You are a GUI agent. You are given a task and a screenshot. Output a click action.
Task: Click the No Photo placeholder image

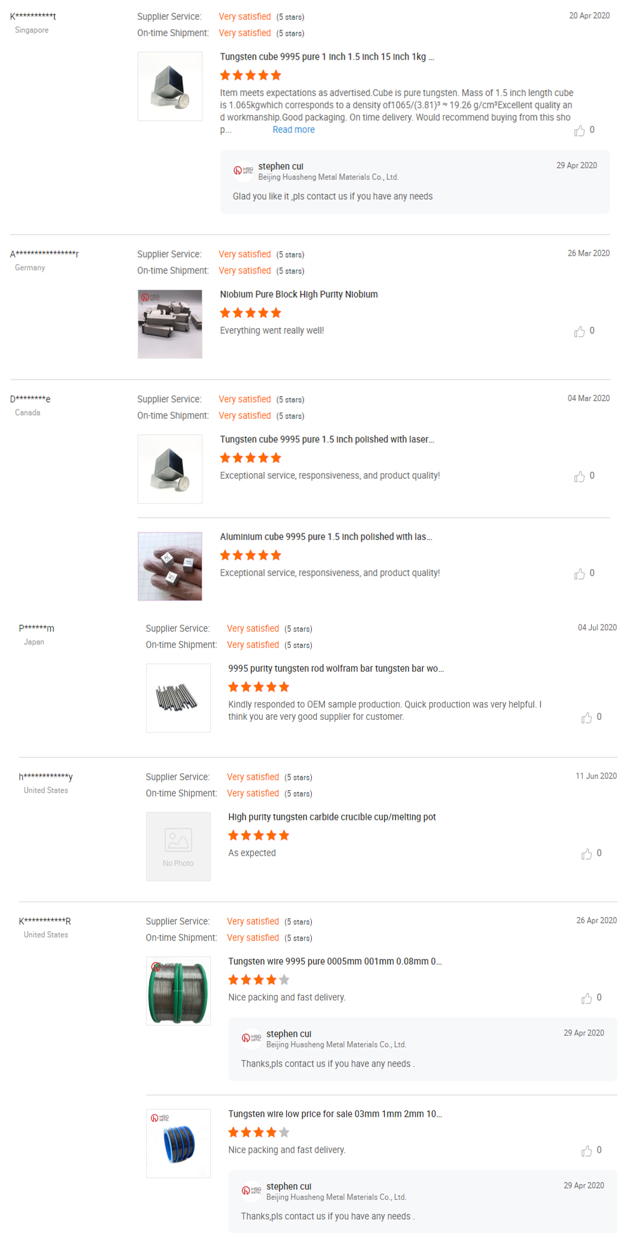178,846
